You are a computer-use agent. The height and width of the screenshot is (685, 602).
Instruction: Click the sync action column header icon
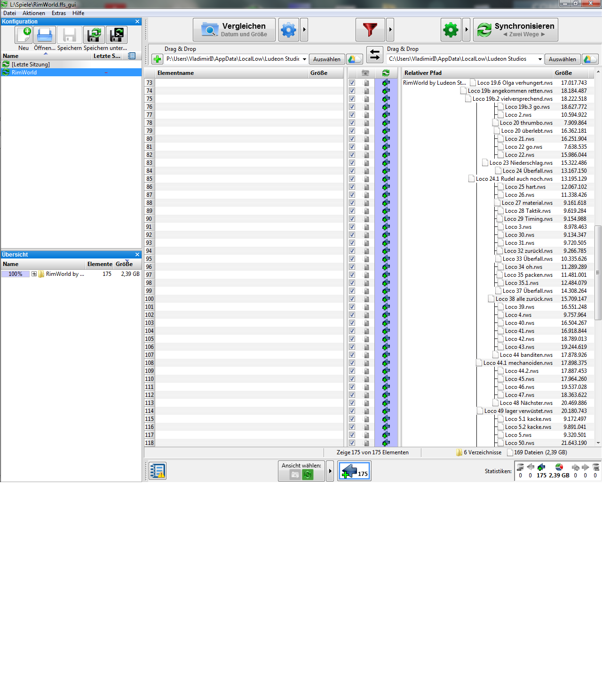[386, 73]
